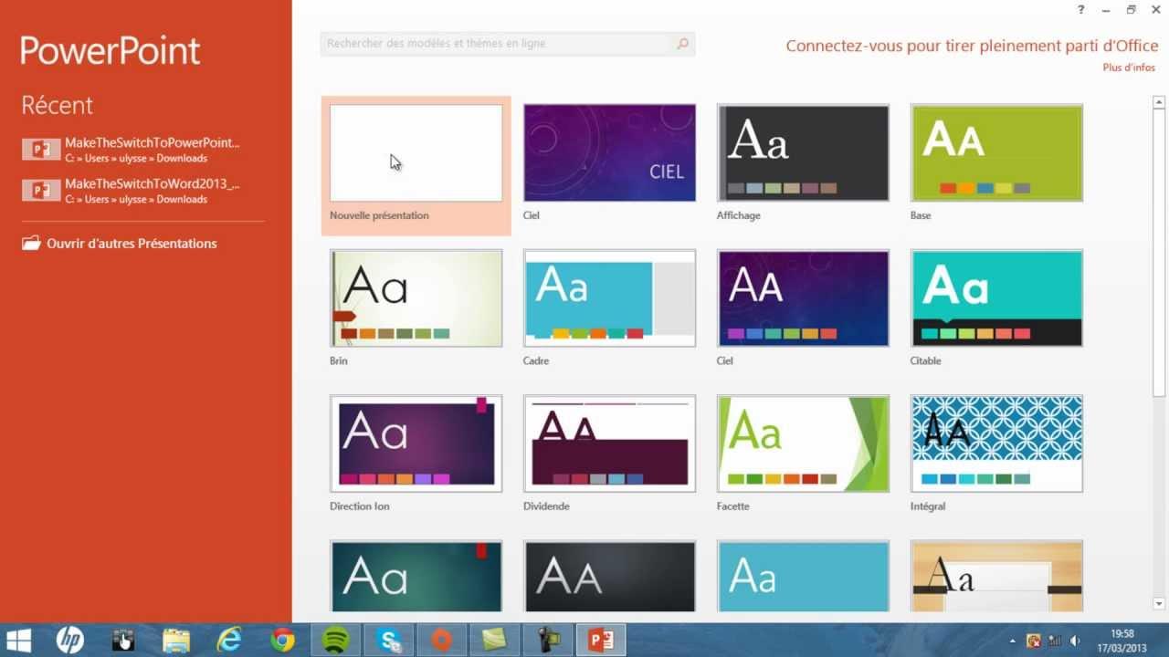
Task: Open the Plus d'infos link
Action: (1129, 68)
